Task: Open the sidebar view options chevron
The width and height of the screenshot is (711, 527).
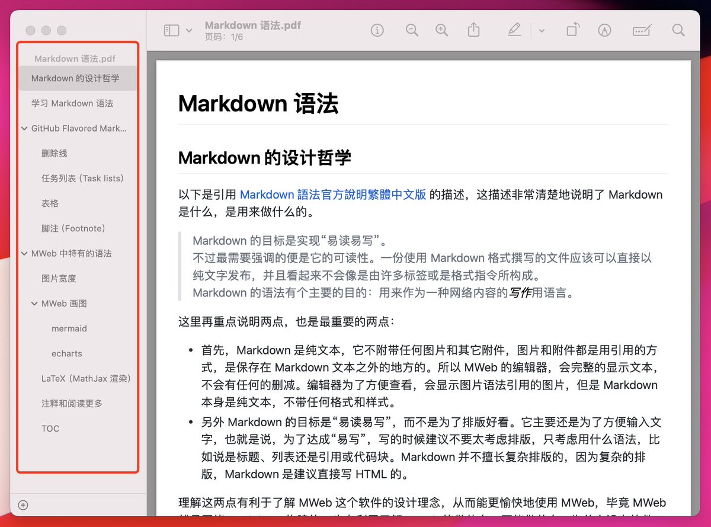Action: 189,30
